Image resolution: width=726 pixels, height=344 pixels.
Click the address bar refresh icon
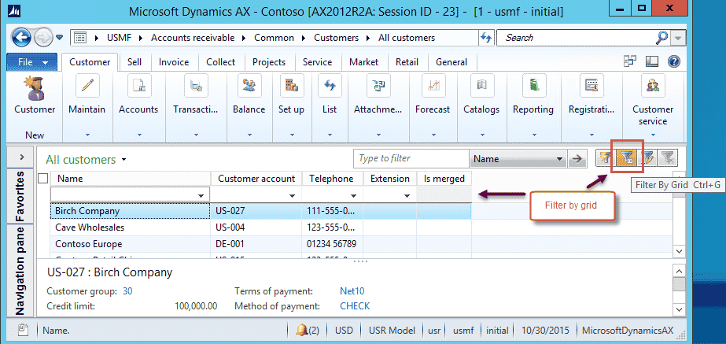pyautogui.click(x=486, y=38)
